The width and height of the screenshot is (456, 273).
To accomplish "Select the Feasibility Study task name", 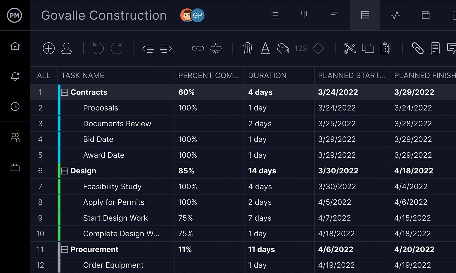I will pyautogui.click(x=112, y=186).
